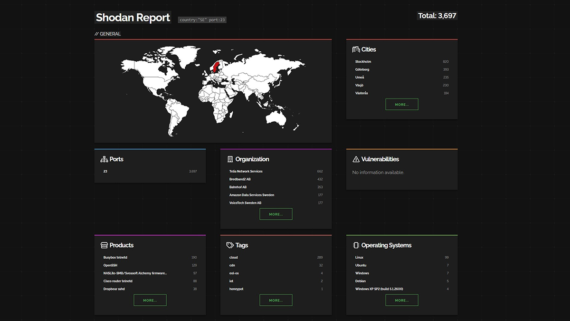Select OpenSSH product

(110, 265)
